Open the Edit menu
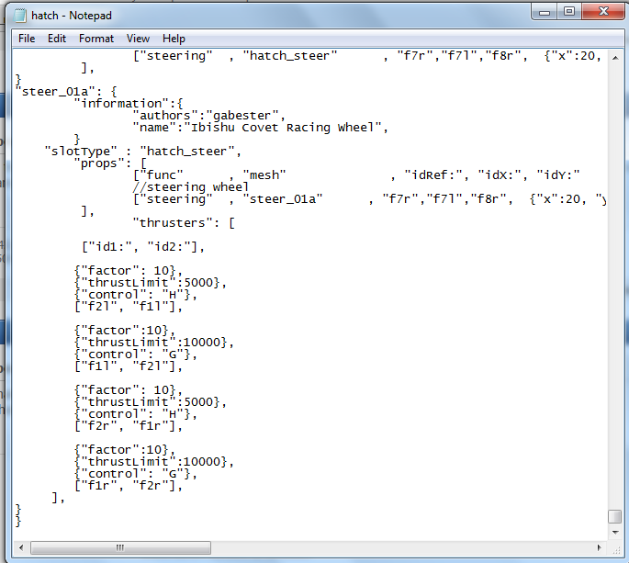 coord(57,39)
